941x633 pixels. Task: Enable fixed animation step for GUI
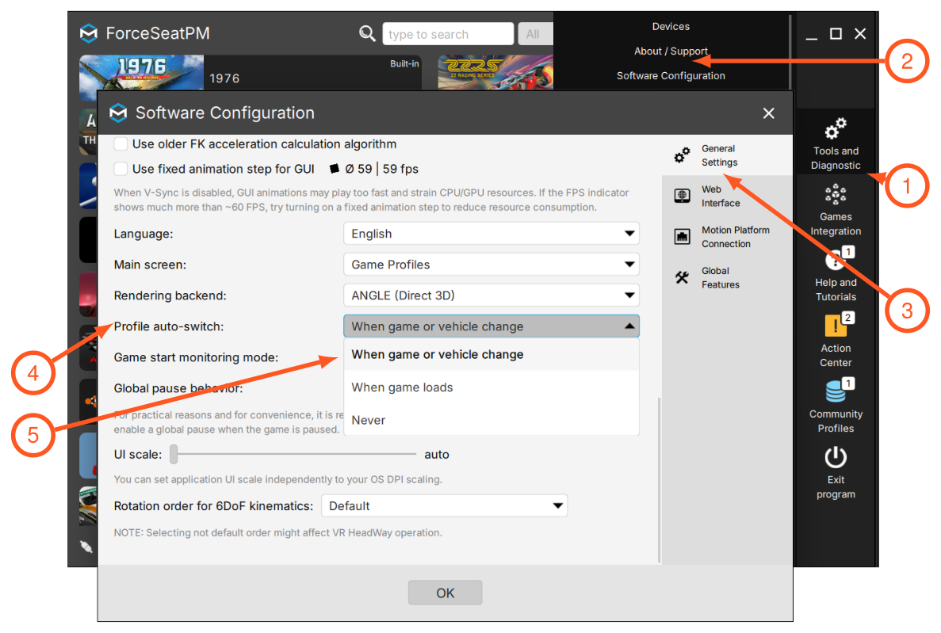120,169
